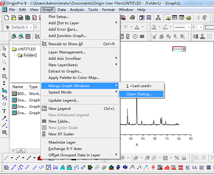The image size is (214, 175).
Task: Click the statistics Sigma toolbar icon
Action: click(203, 36)
